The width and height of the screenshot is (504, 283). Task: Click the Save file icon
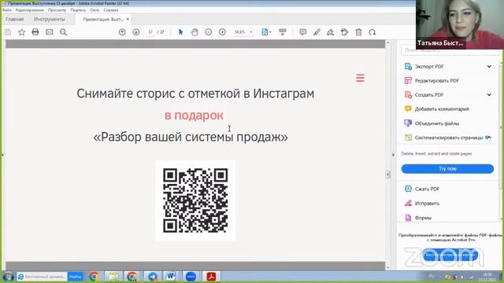pyautogui.click(x=8, y=32)
